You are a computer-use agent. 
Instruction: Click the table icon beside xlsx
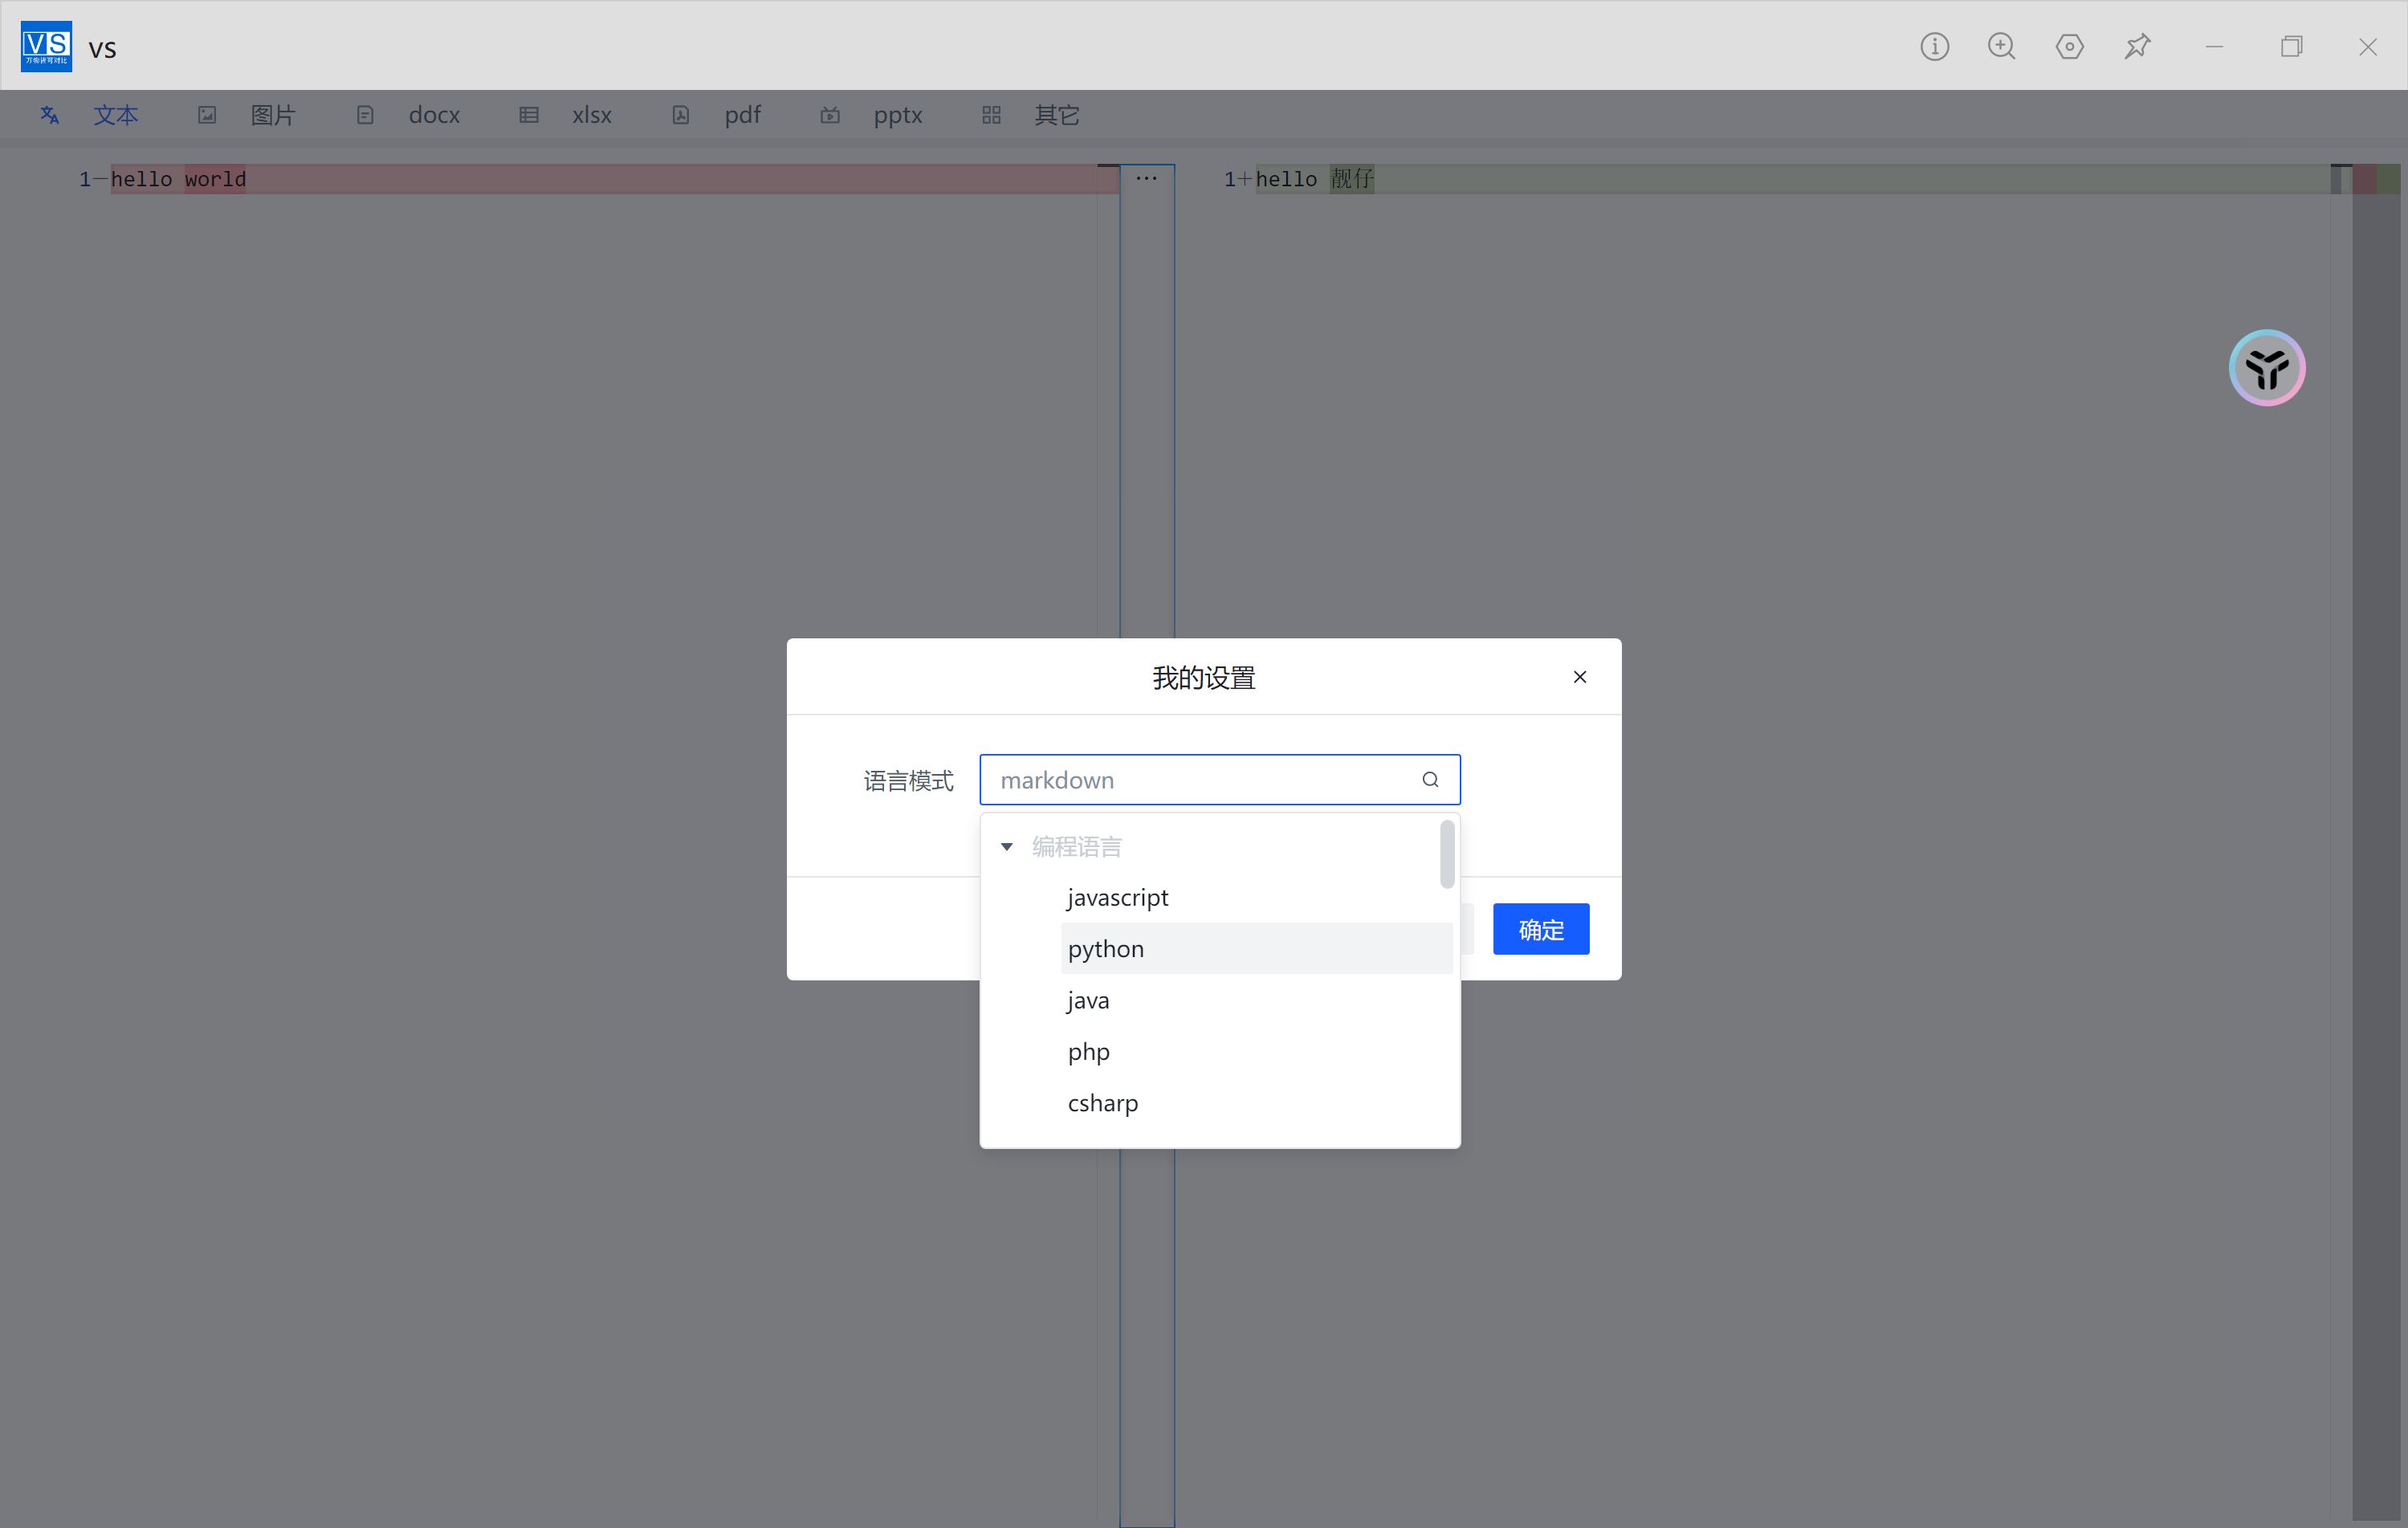(x=529, y=115)
